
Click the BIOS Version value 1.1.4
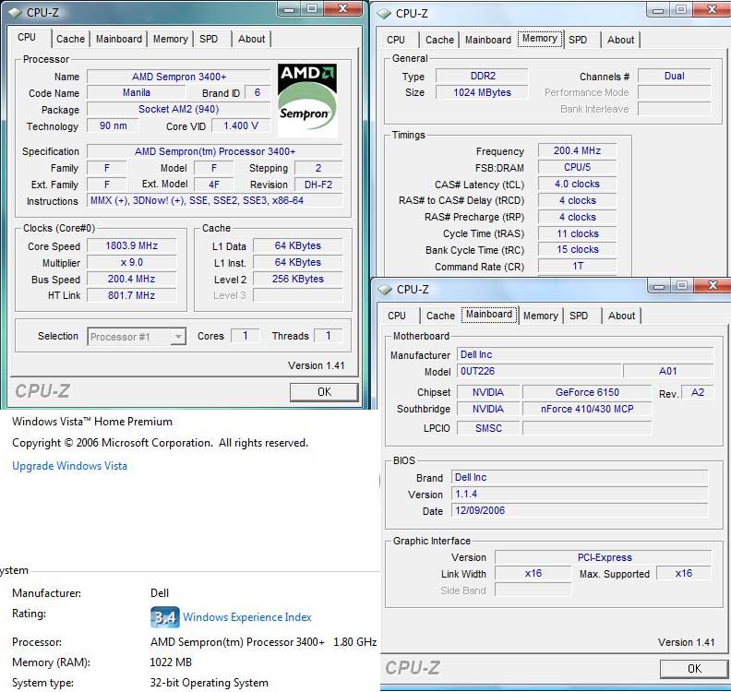tap(580, 494)
